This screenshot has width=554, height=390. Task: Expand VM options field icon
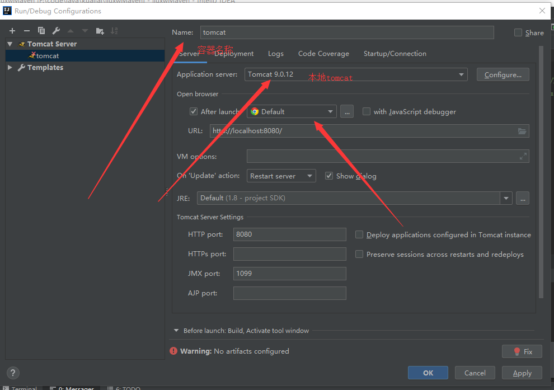coord(523,156)
